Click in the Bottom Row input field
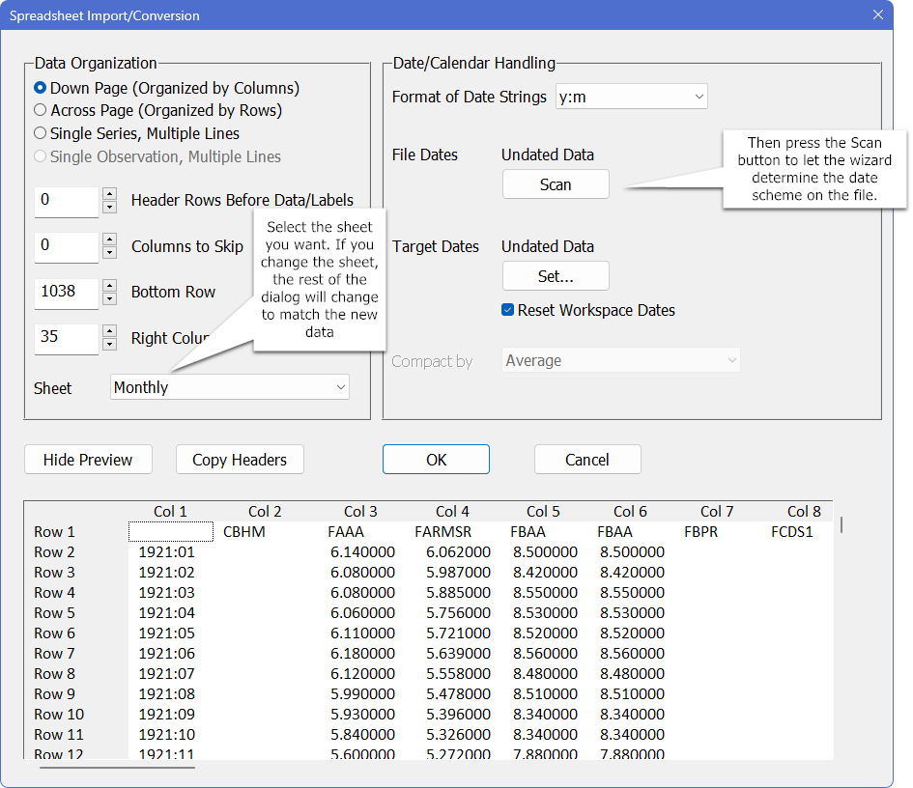The image size is (913, 788). 67,293
